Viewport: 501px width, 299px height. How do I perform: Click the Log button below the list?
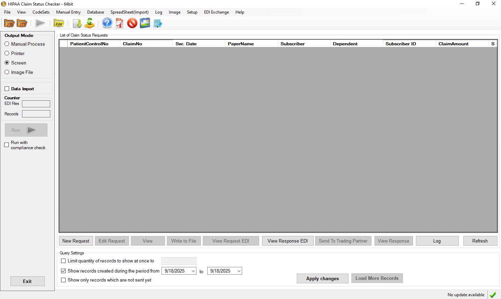tap(437, 241)
